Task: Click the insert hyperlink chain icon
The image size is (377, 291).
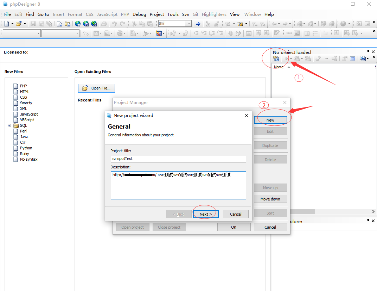Action: [x=289, y=33]
